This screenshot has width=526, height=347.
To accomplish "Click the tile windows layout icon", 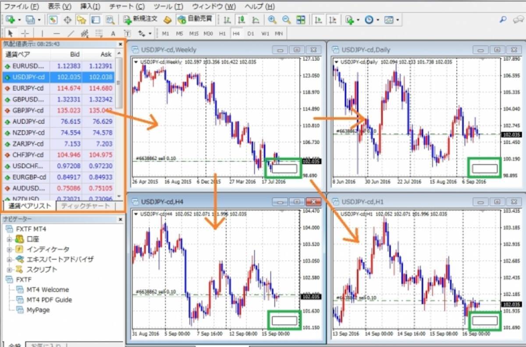I will [x=301, y=20].
